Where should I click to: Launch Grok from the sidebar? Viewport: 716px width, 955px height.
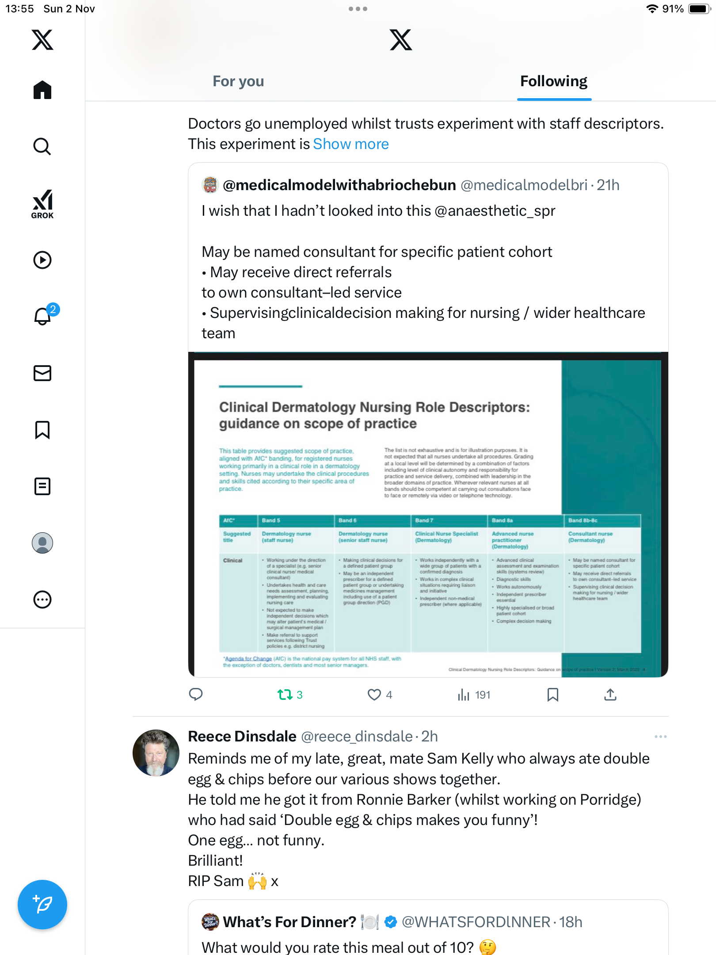pos(42,204)
